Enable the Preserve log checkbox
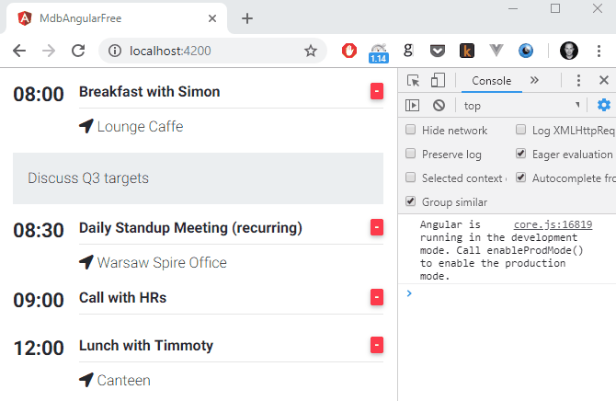 (411, 155)
